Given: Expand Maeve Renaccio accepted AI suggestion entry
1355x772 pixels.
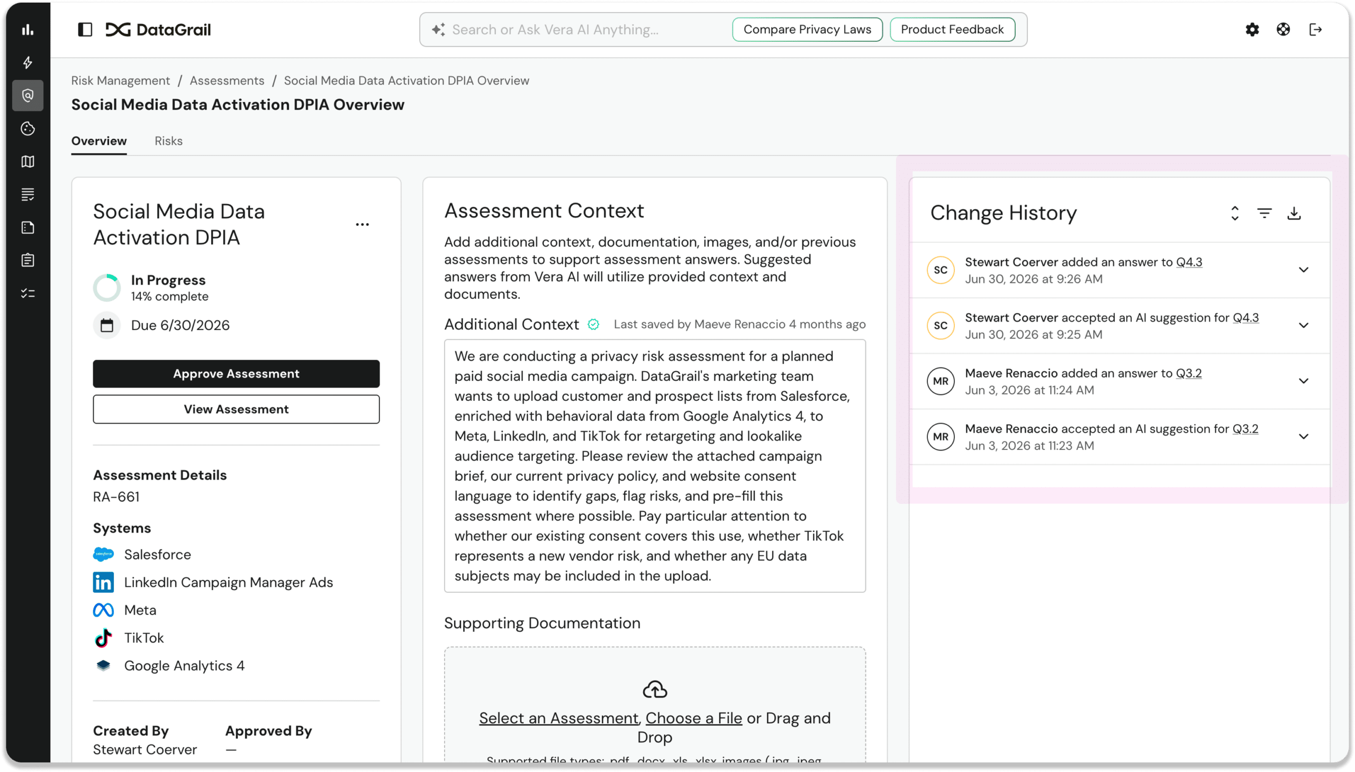Looking at the screenshot, I should [x=1304, y=437].
